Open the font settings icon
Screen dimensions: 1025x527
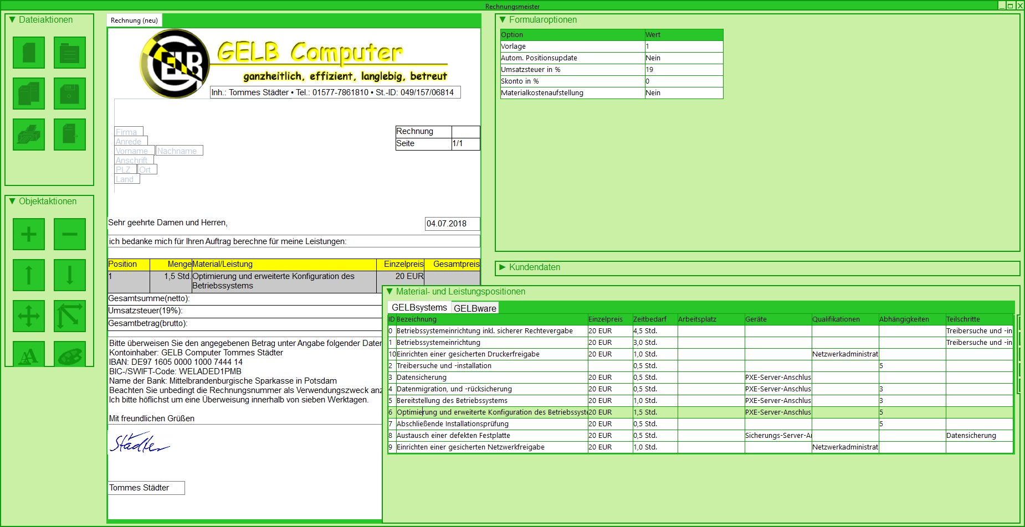(29, 355)
